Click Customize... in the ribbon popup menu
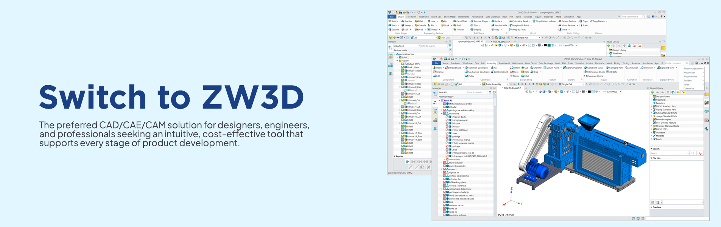Screen dimensions: 721x227 tap(689, 88)
